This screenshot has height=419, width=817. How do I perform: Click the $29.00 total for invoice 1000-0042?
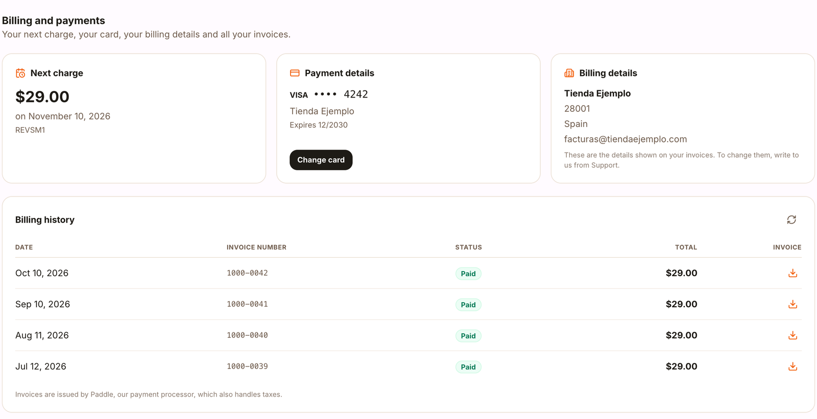(x=681, y=273)
